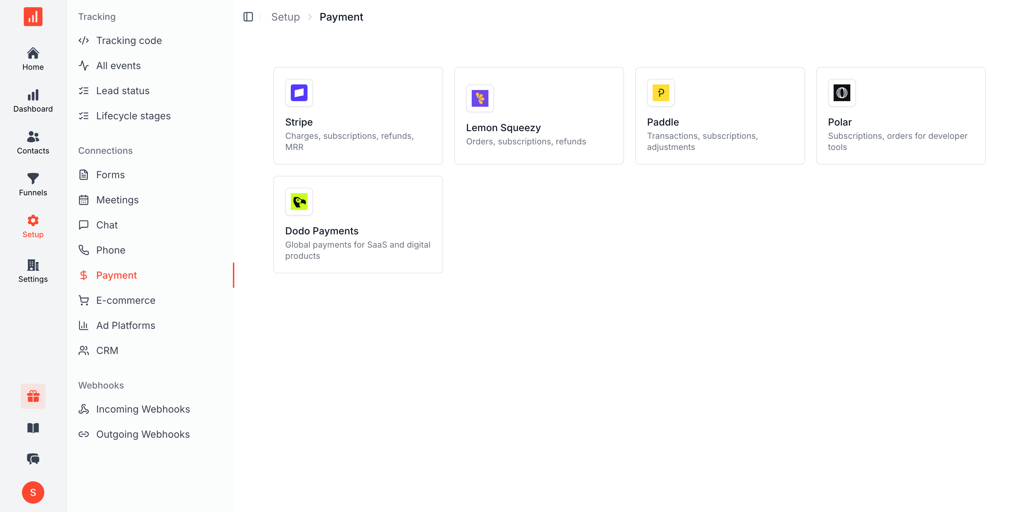The height and width of the screenshot is (512, 1025).
Task: Click the Lemon Squeezy logo icon
Action: [480, 98]
